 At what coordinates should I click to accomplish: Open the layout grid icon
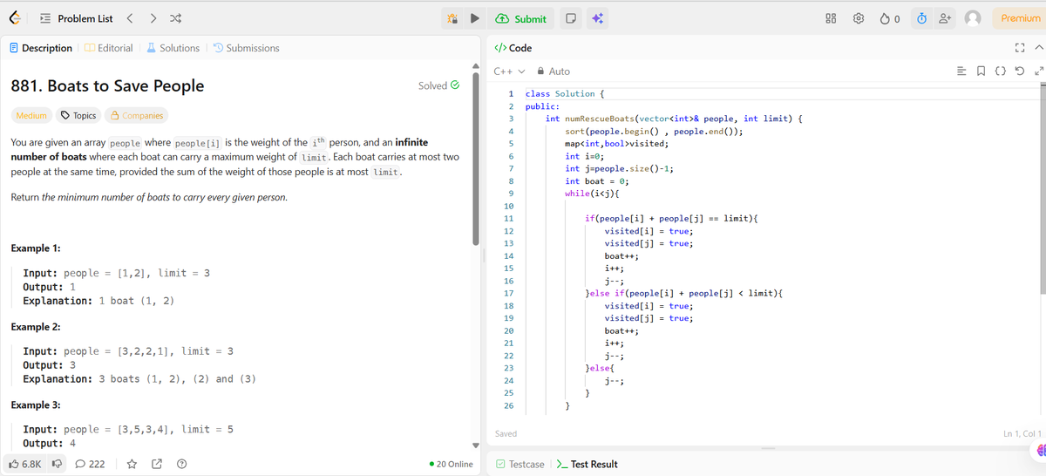(831, 18)
